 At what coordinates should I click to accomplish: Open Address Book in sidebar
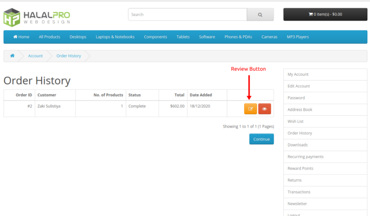[325, 110]
